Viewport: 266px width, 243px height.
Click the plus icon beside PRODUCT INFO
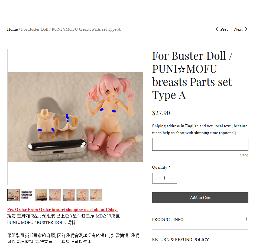pyautogui.click(x=246, y=219)
